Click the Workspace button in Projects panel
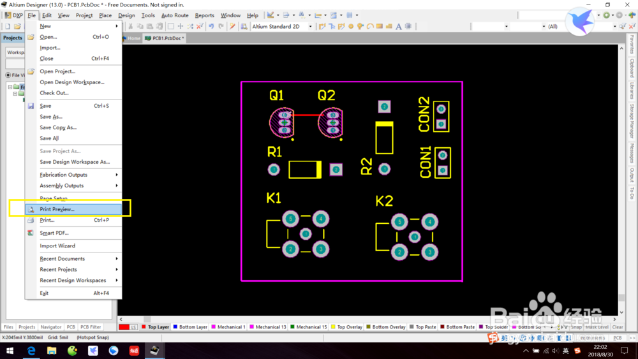This screenshot has height=359, width=638. [x=15, y=52]
